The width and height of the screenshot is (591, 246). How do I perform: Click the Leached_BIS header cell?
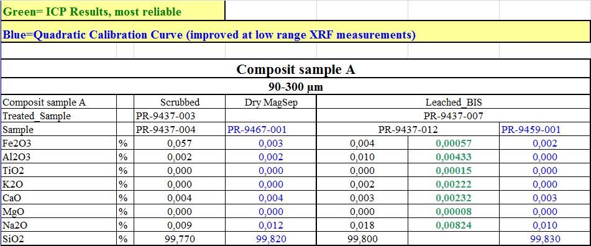[454, 102]
